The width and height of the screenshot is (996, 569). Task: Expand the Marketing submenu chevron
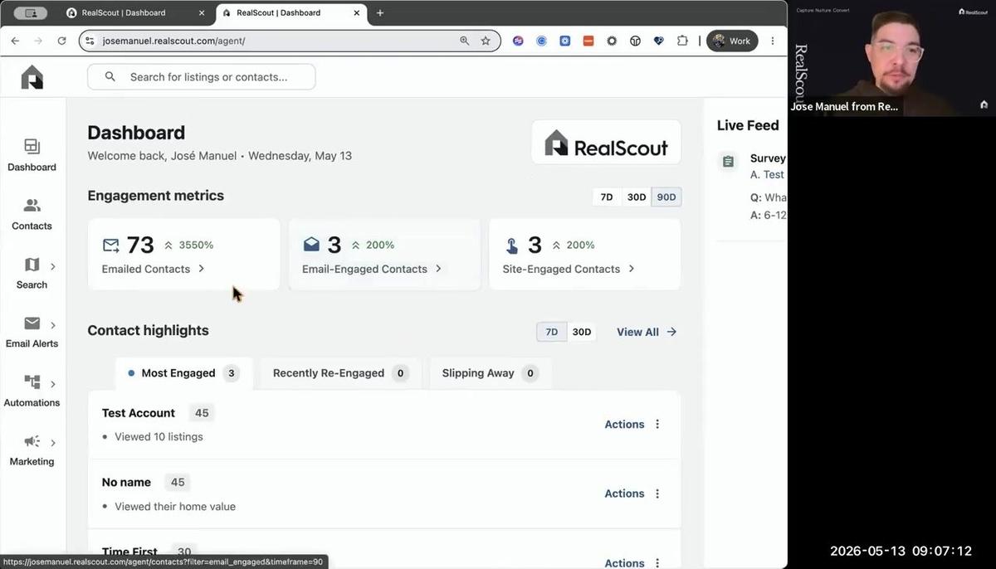53,443
